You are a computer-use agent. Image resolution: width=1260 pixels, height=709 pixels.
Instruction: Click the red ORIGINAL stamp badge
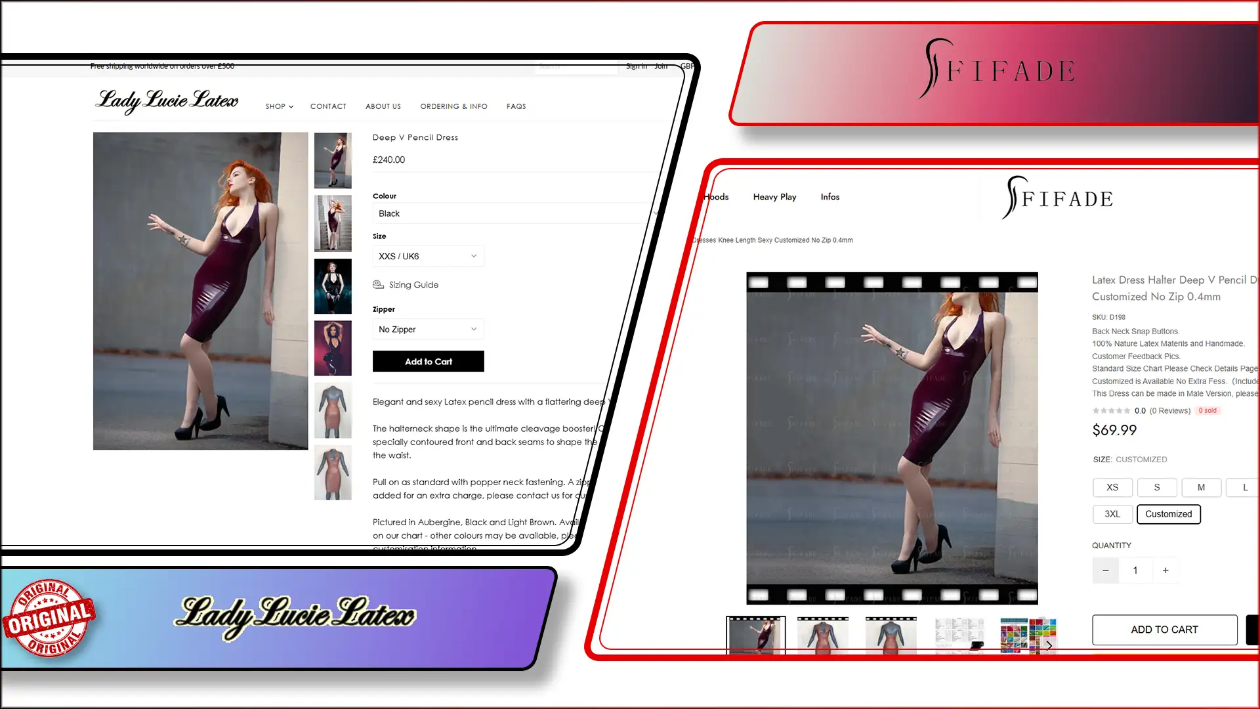pos(49,618)
